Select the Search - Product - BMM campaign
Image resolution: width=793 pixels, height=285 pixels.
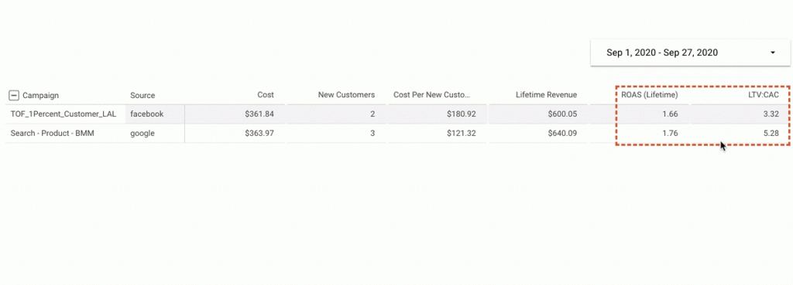[x=52, y=134]
